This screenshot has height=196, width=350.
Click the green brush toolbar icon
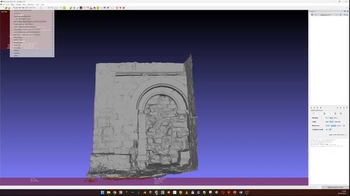[71, 8]
